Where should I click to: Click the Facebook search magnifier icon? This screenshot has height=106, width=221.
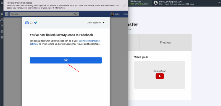[x=75, y=14]
